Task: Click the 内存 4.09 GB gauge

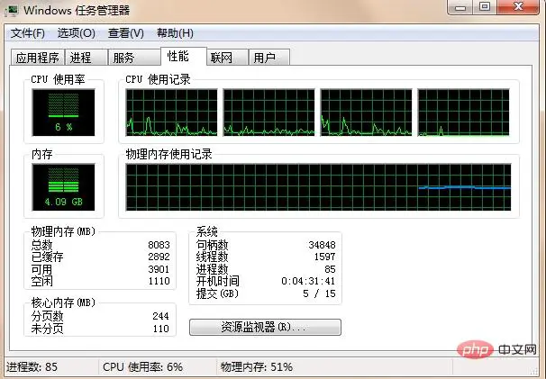Action: point(63,187)
